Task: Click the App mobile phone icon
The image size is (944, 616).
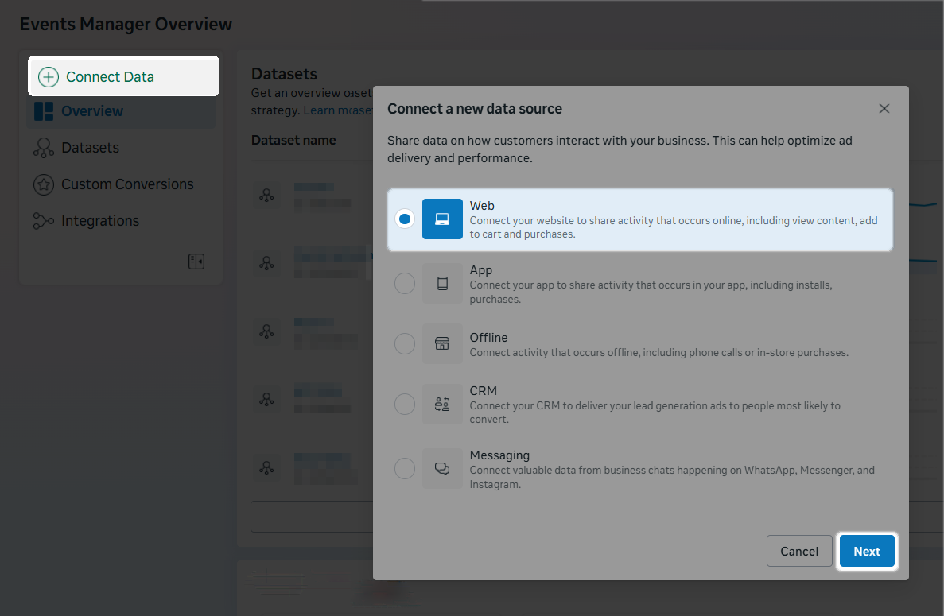Action: point(442,284)
